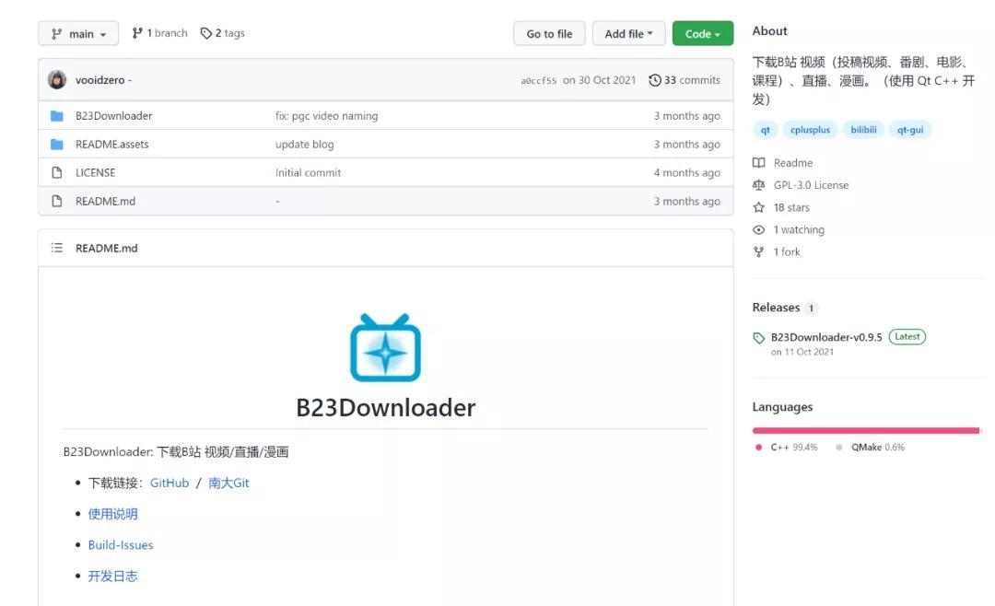
Task: Open the B23Downloader folder
Action: coord(113,115)
